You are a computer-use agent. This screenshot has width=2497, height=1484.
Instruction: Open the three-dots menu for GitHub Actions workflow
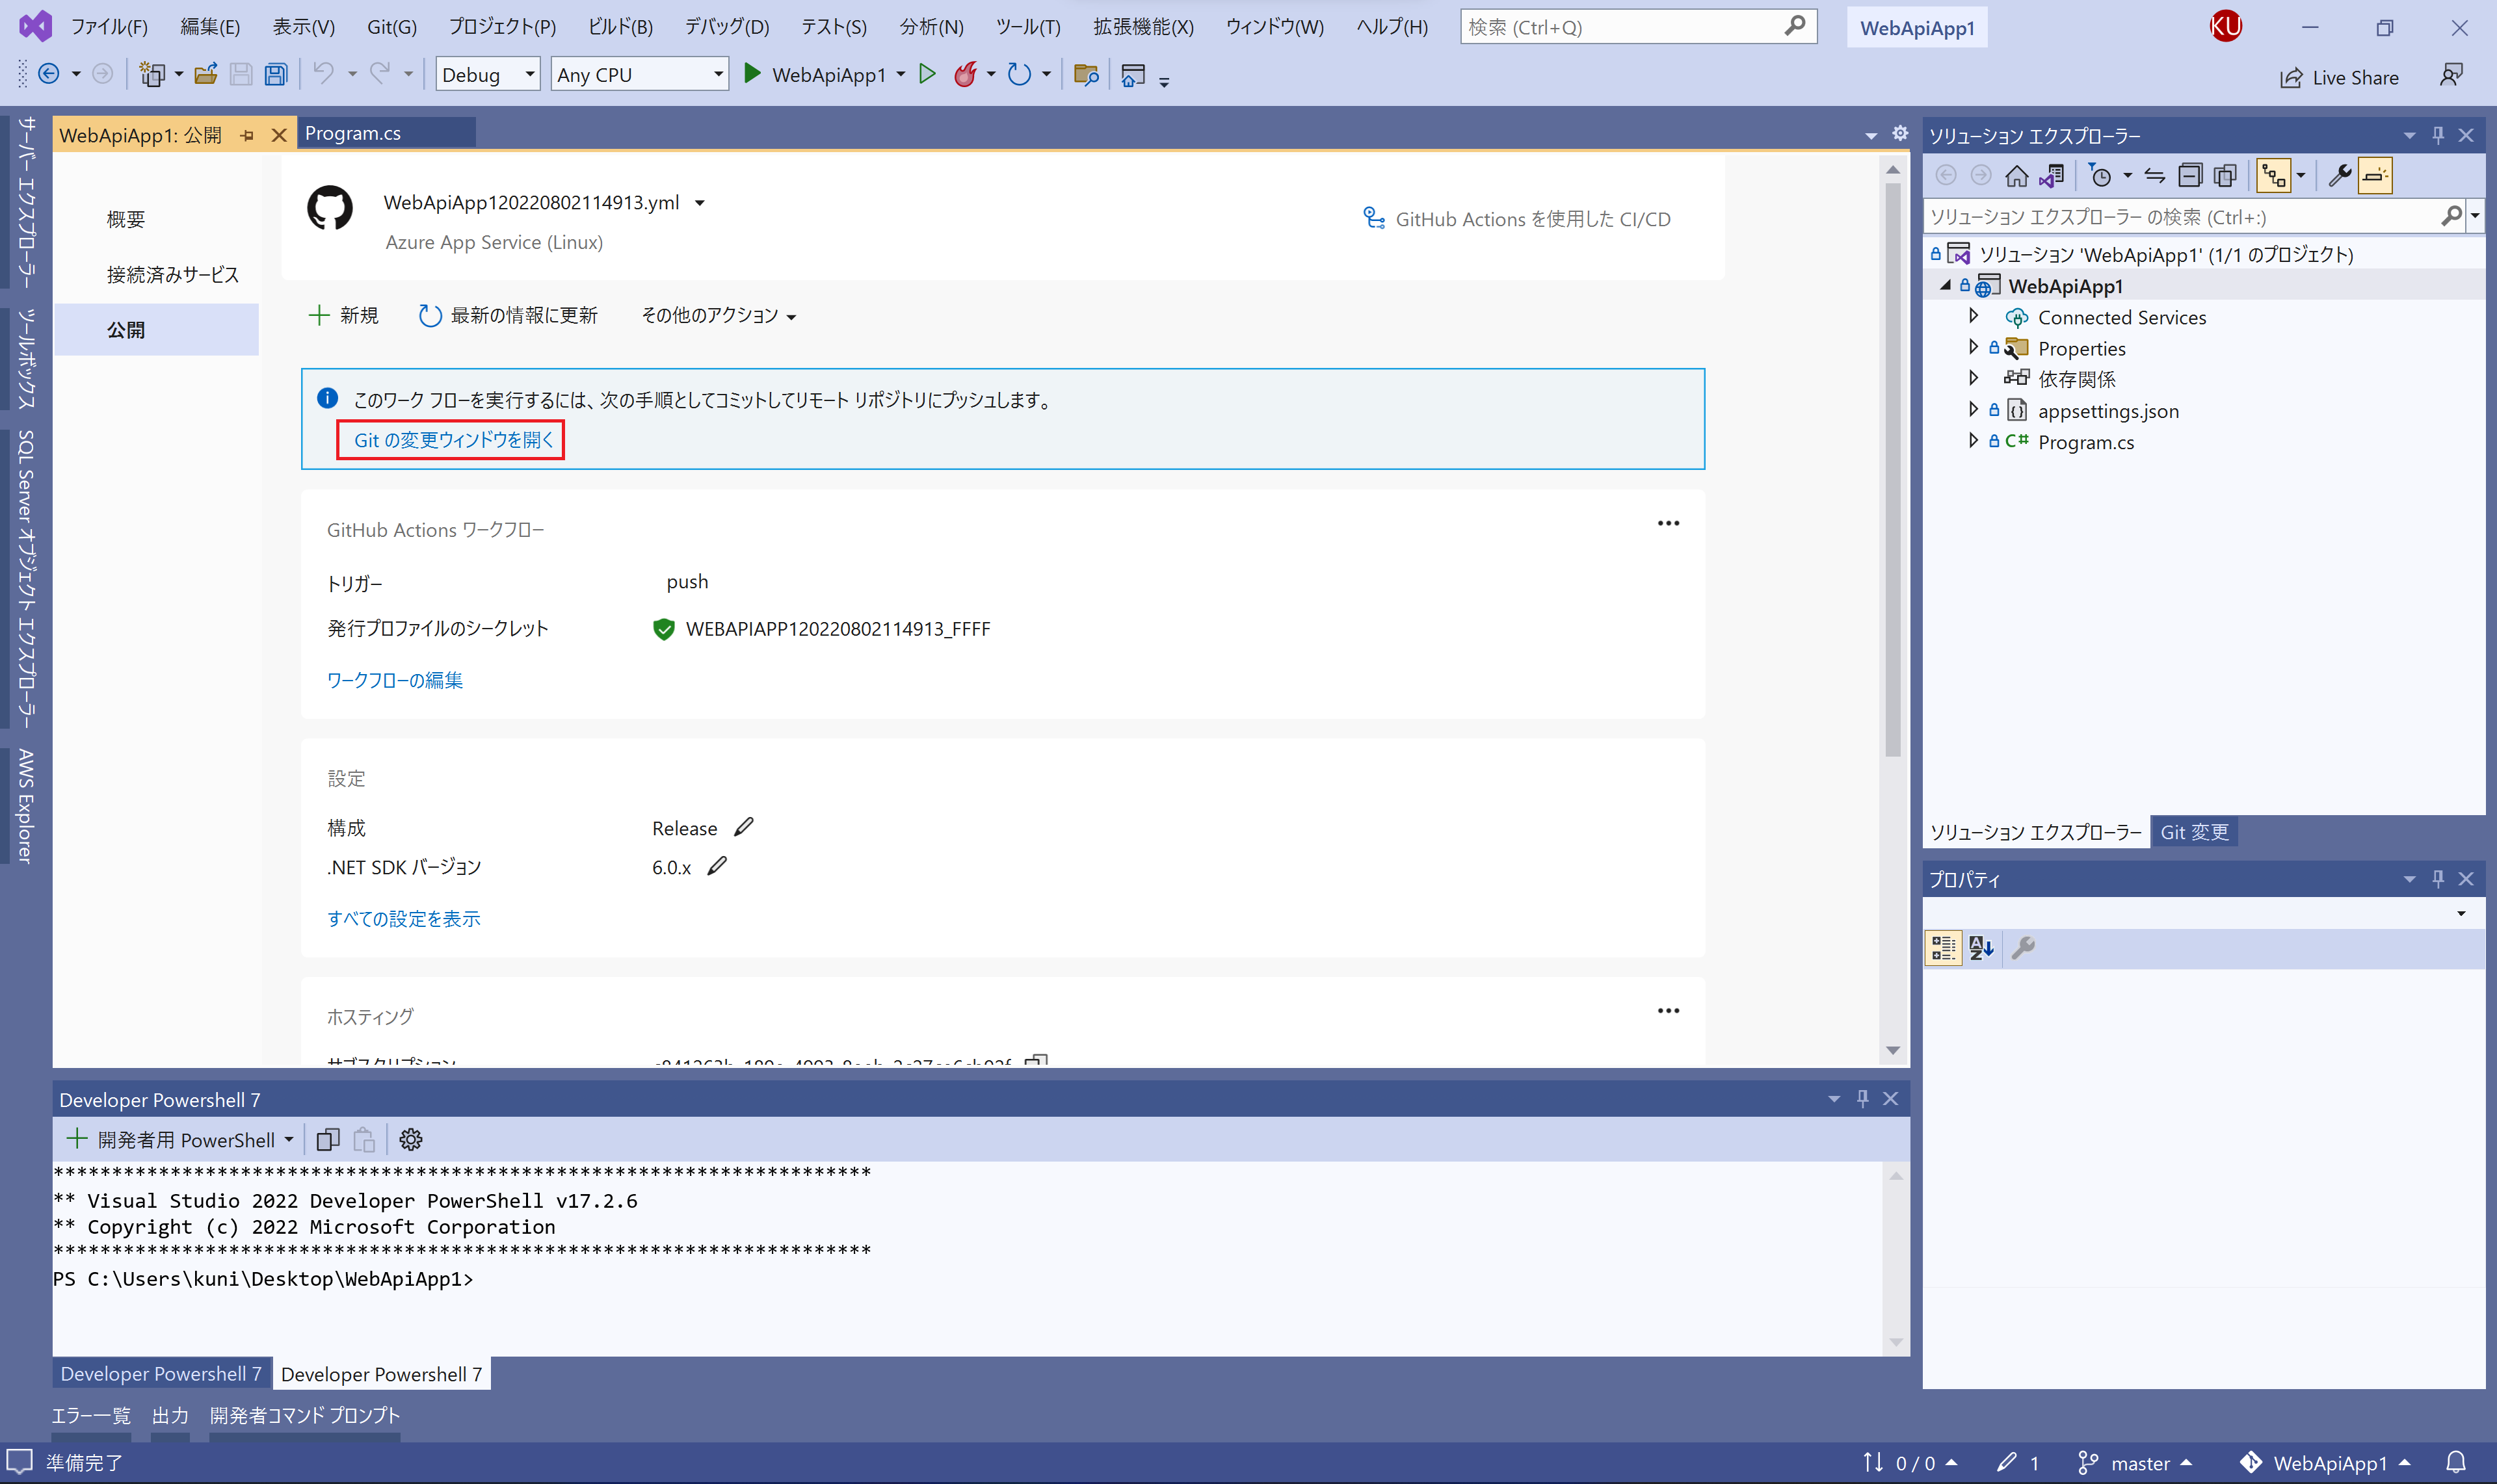pos(1669,523)
